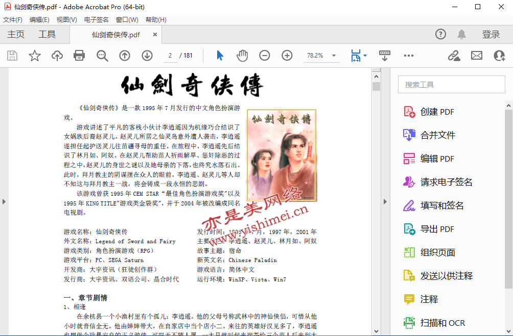Expand the left navigation pane
The width and height of the screenshot is (513, 336).
[x=4, y=201]
